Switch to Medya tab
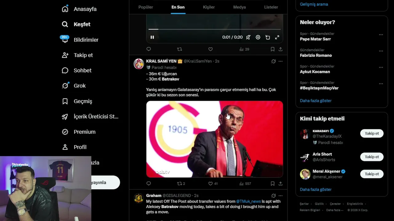This screenshot has height=221, width=394. click(x=239, y=7)
